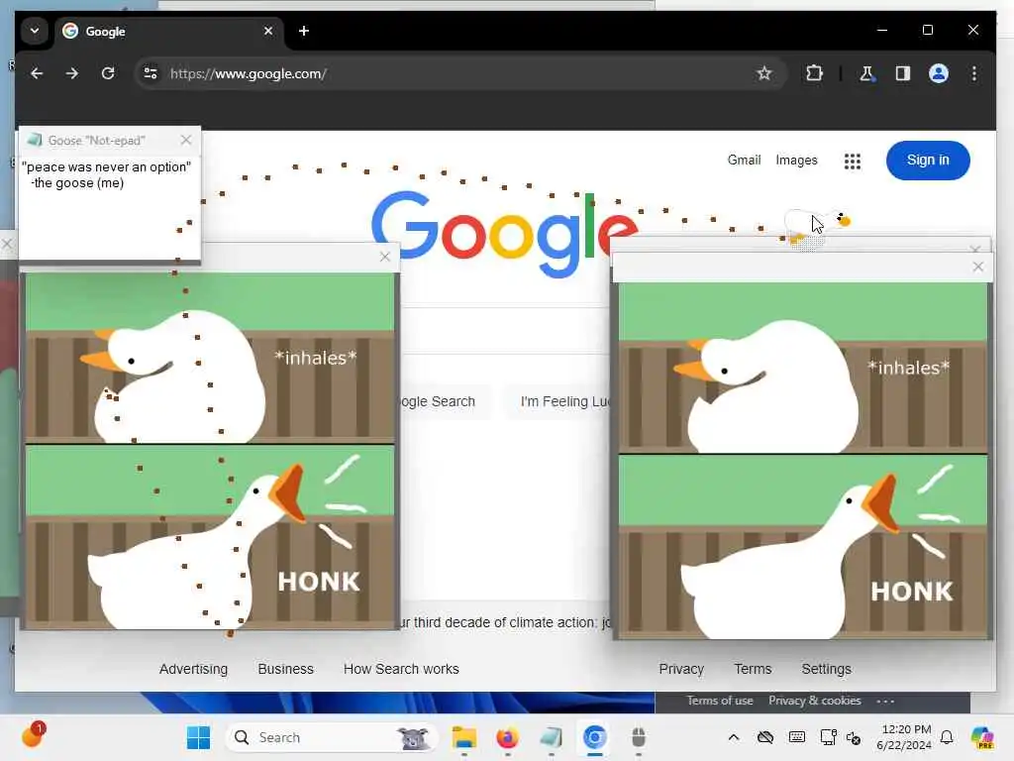Open the Google apps grid
This screenshot has width=1014, height=761.
(x=853, y=162)
